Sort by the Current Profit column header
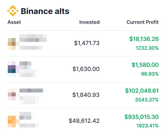This screenshot has width=168, height=137. [143, 22]
